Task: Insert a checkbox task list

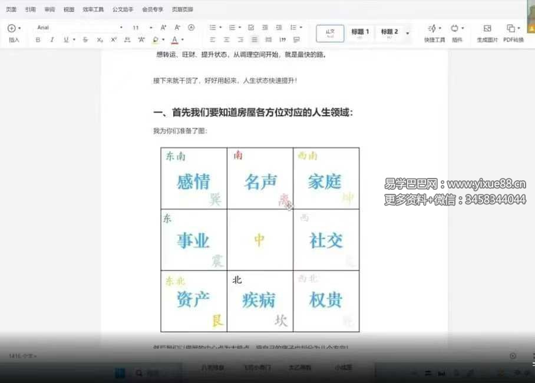Action: click(x=251, y=28)
